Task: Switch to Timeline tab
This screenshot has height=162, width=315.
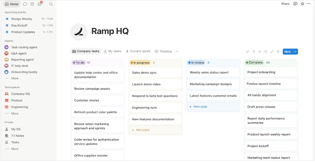Action: (163, 52)
